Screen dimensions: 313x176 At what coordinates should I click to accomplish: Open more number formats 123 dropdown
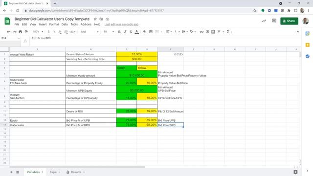click(72, 32)
